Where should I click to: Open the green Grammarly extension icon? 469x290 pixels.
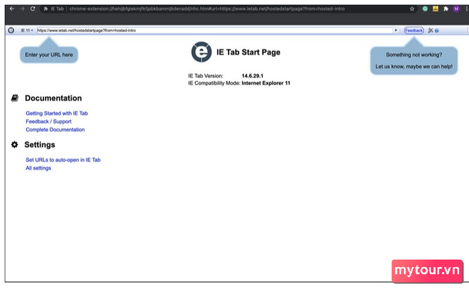pos(425,9)
